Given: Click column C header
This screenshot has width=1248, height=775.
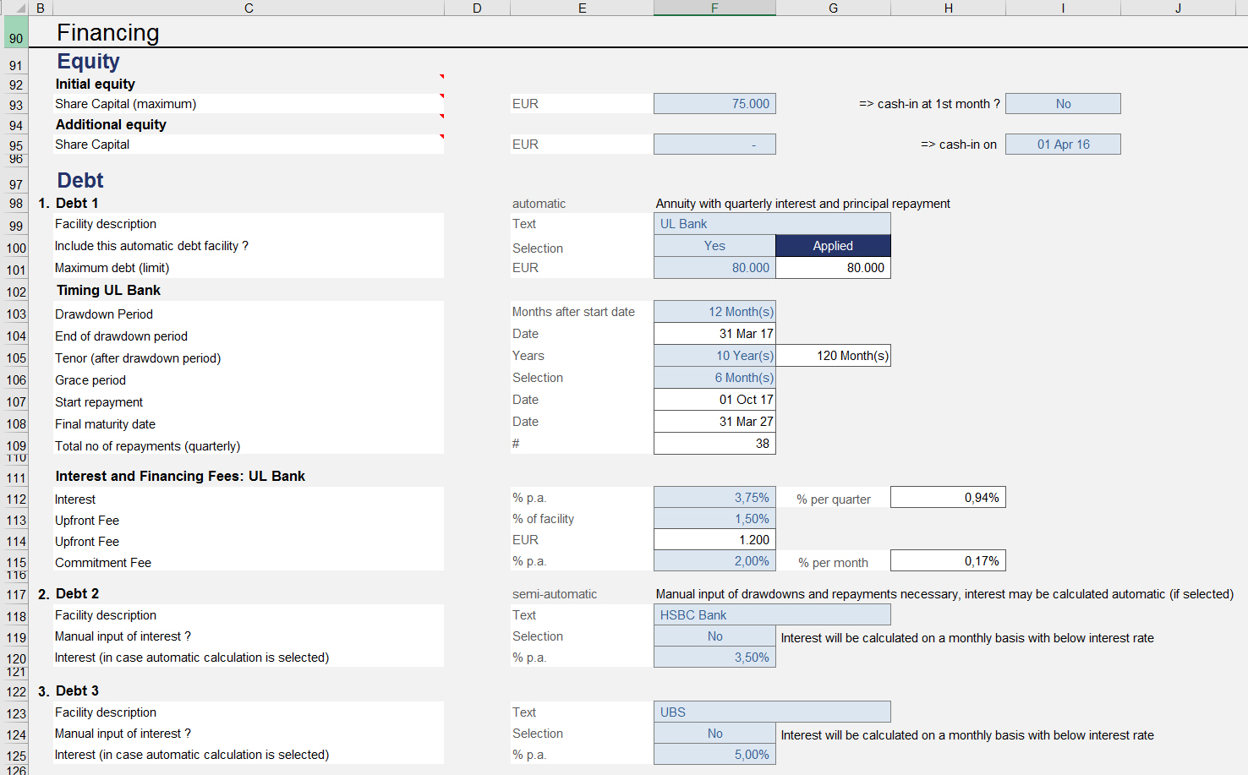Looking at the screenshot, I should click(x=249, y=8).
